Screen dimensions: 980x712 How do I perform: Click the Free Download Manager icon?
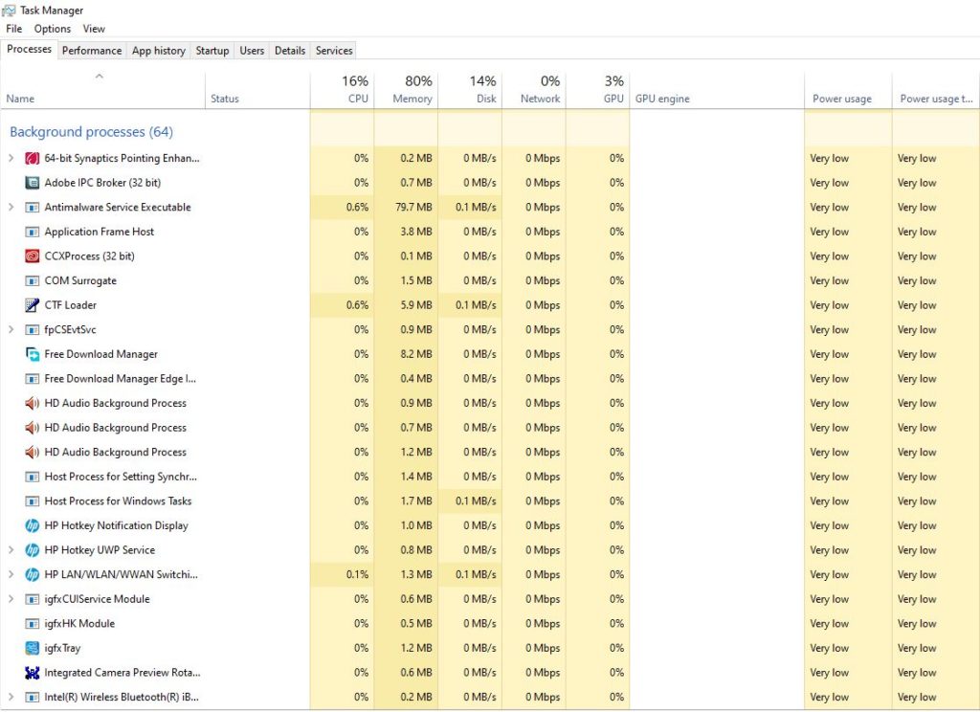[32, 354]
